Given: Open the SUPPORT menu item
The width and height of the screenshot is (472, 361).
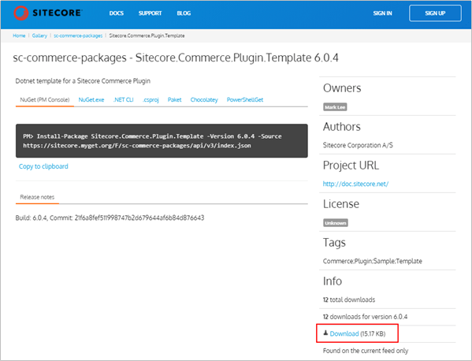Looking at the screenshot, I should tap(150, 13).
